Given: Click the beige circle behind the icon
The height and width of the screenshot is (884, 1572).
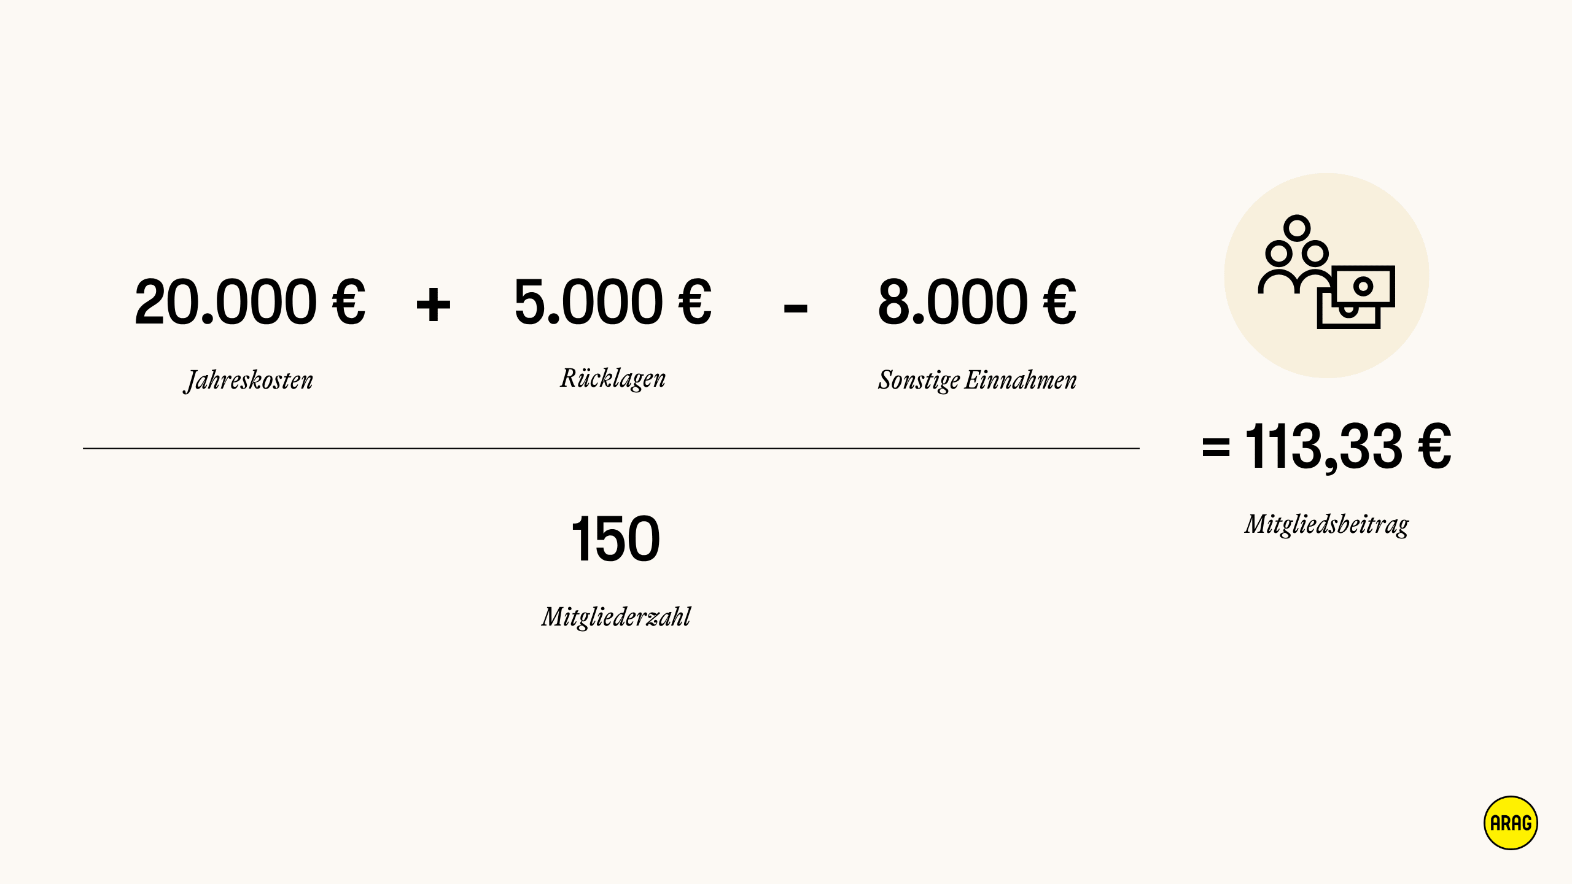Looking at the screenshot, I should 1326,275.
